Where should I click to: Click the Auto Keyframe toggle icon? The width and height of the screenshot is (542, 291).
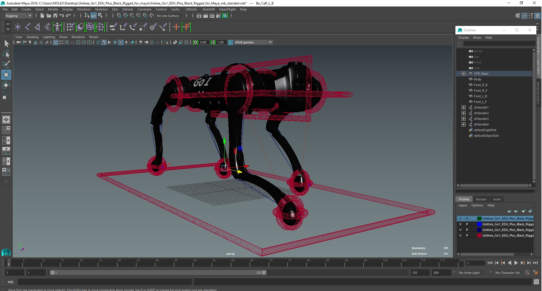(527, 273)
